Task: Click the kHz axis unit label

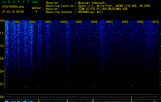Action: (2, 21)
